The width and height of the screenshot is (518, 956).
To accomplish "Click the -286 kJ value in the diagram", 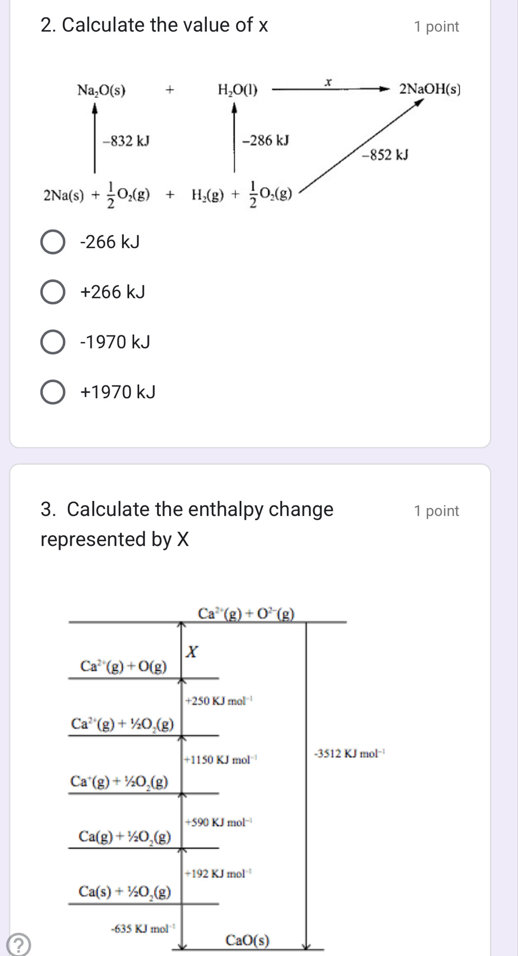I will (x=266, y=141).
